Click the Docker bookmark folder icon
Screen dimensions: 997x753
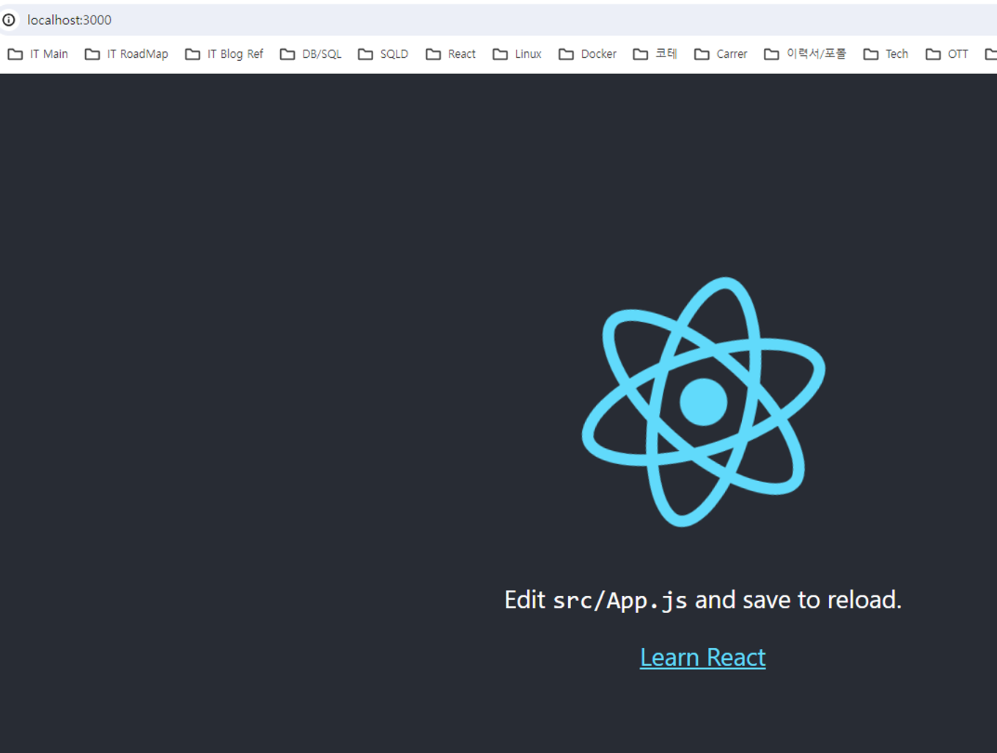click(x=565, y=54)
